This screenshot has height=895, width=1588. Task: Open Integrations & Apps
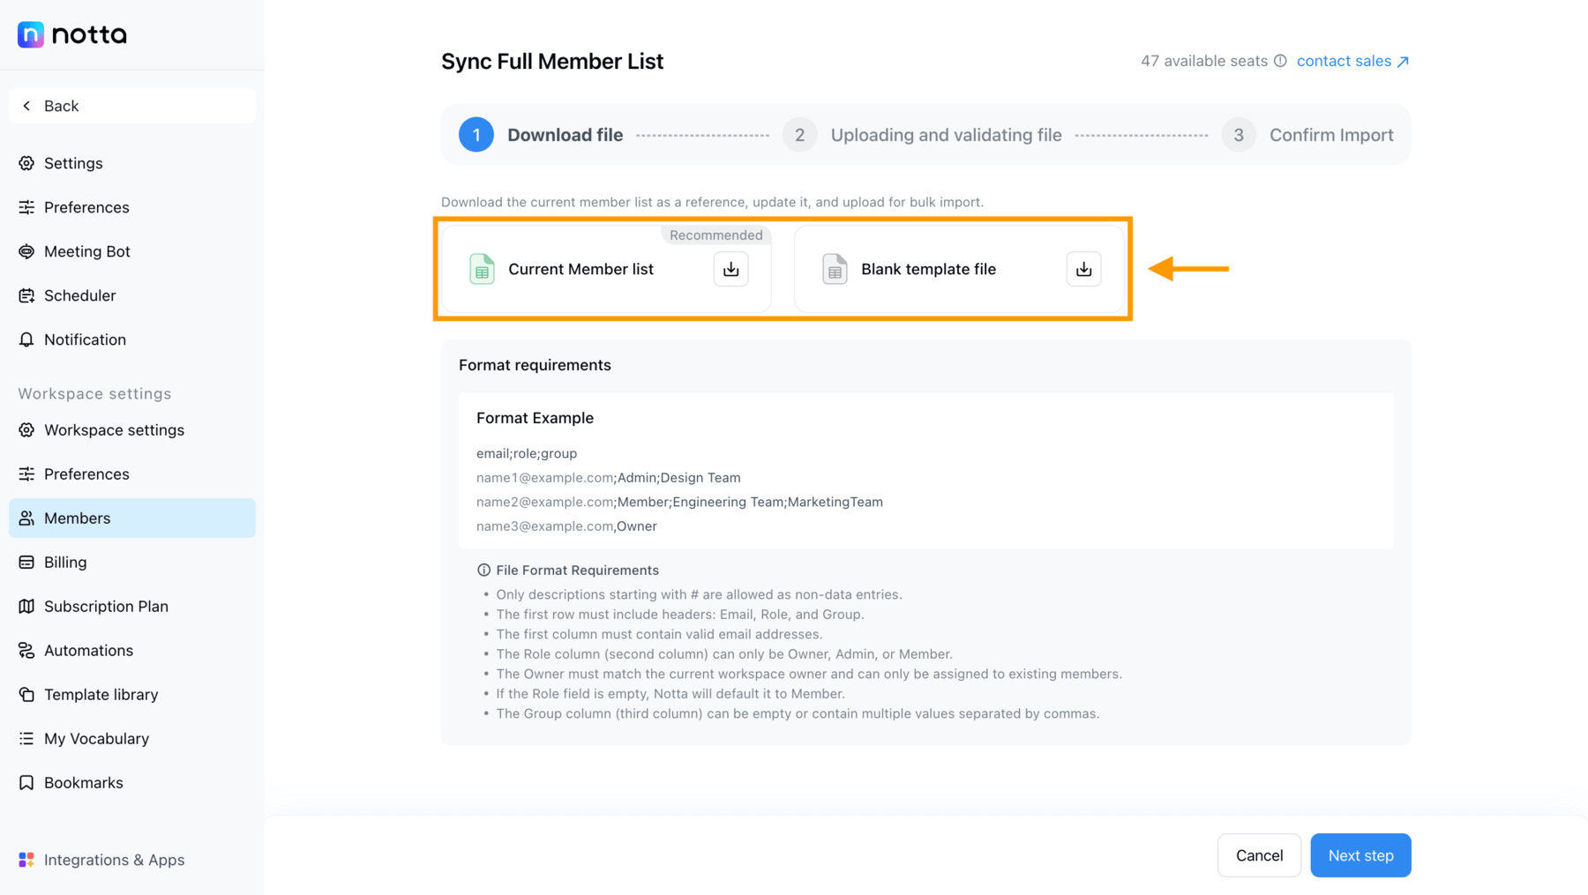[132, 860]
